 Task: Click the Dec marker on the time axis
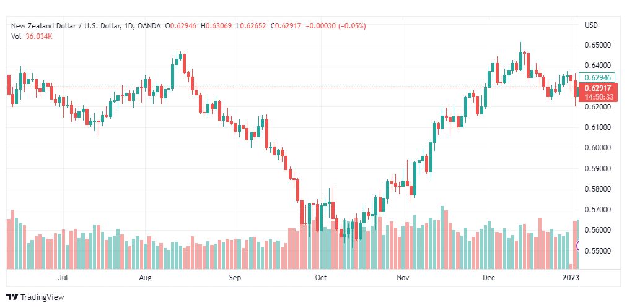pos(488,278)
